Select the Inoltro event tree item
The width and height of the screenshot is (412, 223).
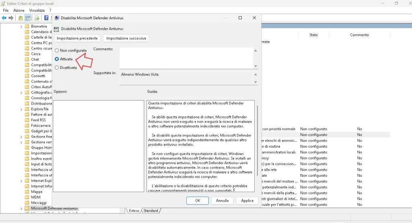pyautogui.click(x=41, y=159)
